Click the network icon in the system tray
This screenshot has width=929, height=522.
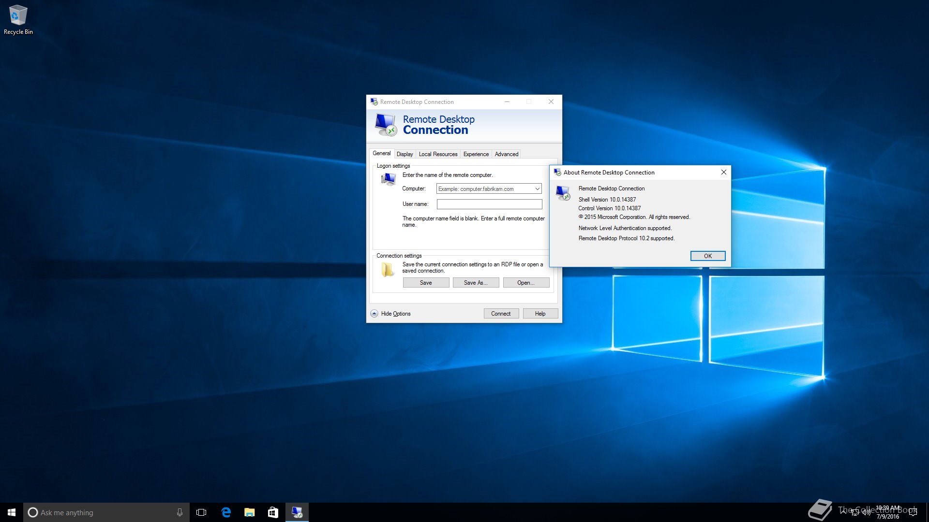tap(855, 513)
